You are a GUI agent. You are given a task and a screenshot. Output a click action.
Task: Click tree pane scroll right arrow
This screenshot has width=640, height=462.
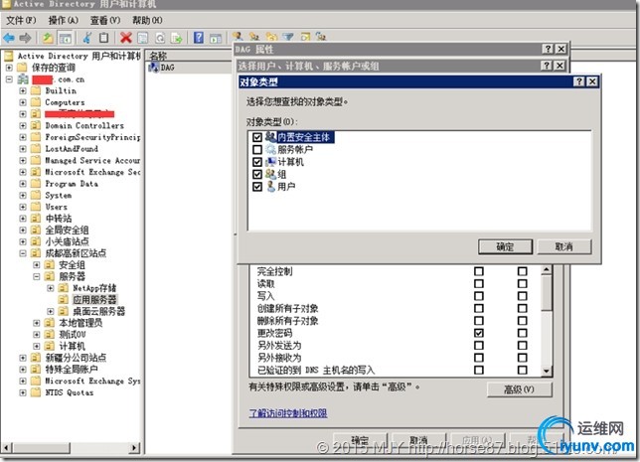(x=135, y=448)
